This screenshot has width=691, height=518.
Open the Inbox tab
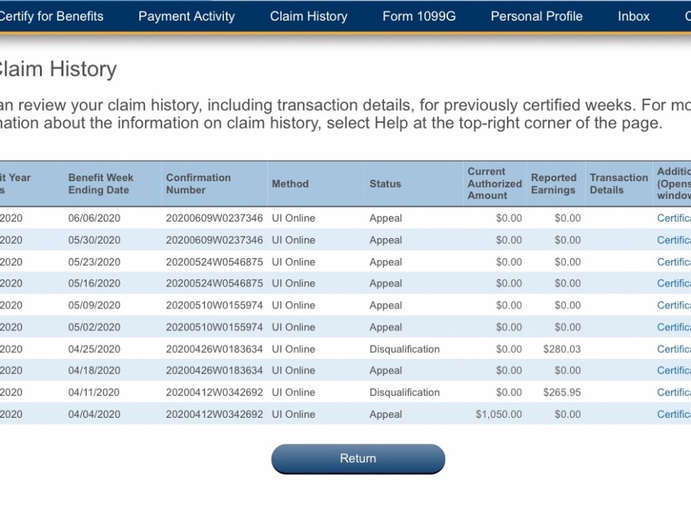[633, 16]
